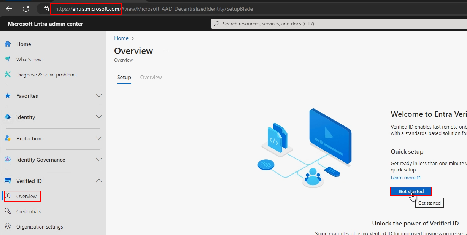Click the Home breadcrumb link

pos(121,38)
